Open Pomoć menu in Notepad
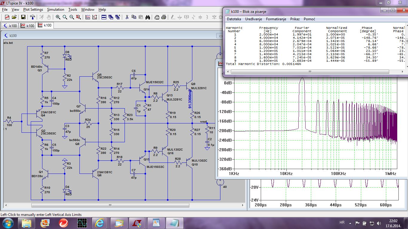 pyautogui.click(x=309, y=19)
